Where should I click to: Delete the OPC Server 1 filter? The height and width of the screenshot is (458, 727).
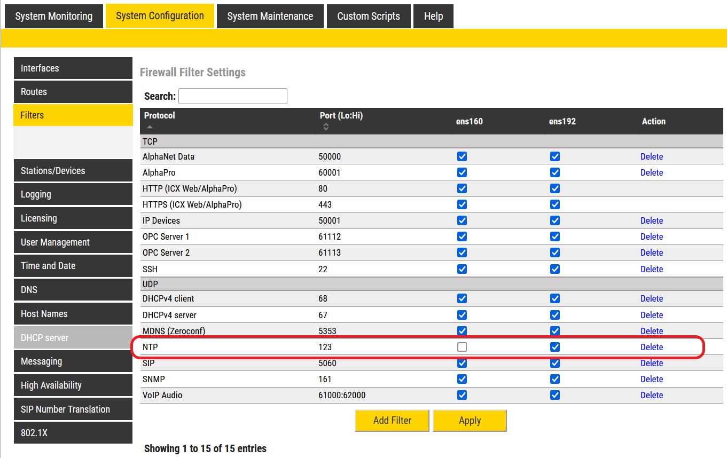click(651, 236)
